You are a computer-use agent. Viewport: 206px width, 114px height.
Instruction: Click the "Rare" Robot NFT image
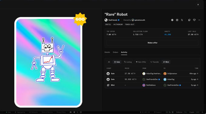pyautogui.click(x=48, y=62)
